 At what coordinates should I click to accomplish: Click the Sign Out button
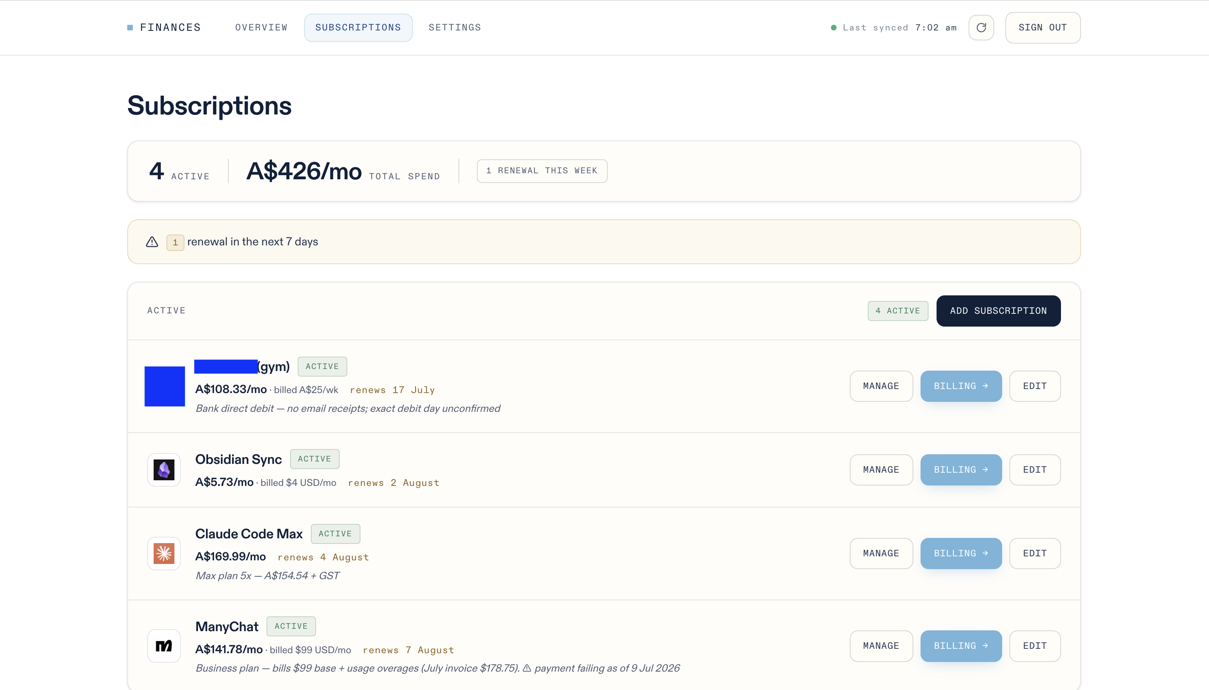tap(1043, 28)
